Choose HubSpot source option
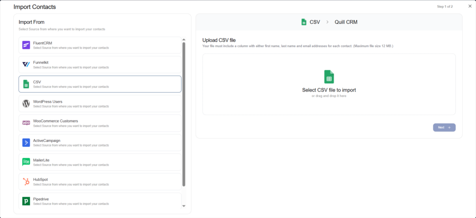The image size is (476, 218). point(99,181)
